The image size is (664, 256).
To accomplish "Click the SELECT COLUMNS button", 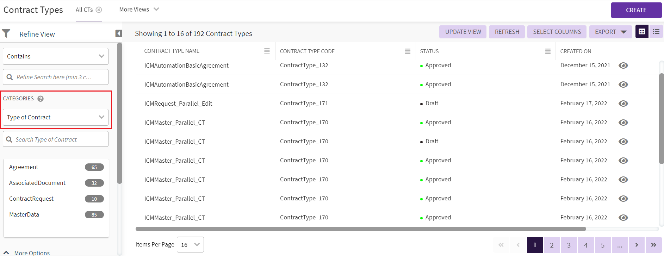I will tap(557, 32).
